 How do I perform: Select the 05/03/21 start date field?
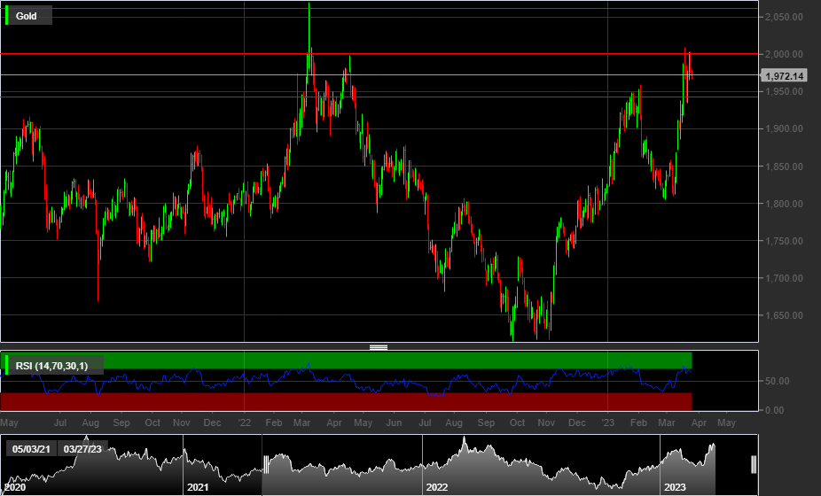click(x=29, y=449)
